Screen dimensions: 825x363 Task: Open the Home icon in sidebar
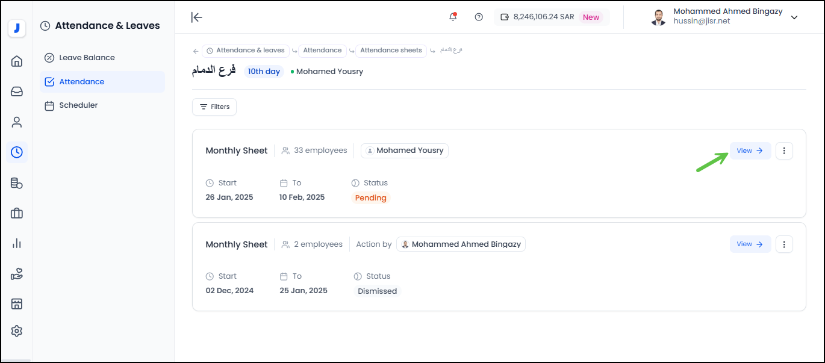tap(17, 61)
